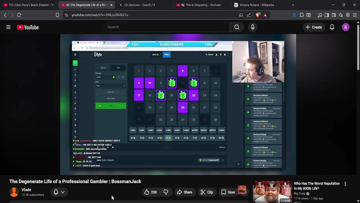Open YouTube notifications bell in the header

tap(332, 27)
